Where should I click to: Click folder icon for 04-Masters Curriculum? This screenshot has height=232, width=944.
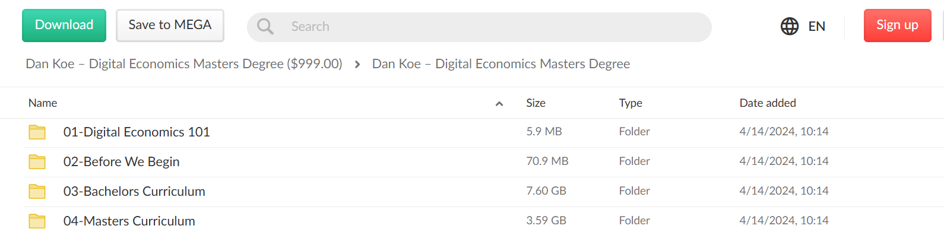(x=37, y=221)
